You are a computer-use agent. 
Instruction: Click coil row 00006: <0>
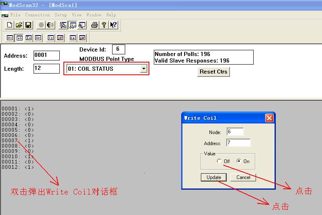(18, 135)
